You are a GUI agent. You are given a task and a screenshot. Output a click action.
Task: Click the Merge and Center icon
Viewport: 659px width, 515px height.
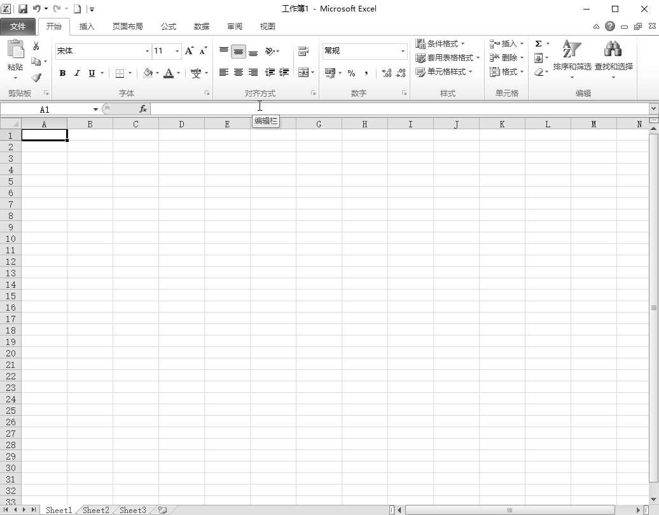click(303, 73)
